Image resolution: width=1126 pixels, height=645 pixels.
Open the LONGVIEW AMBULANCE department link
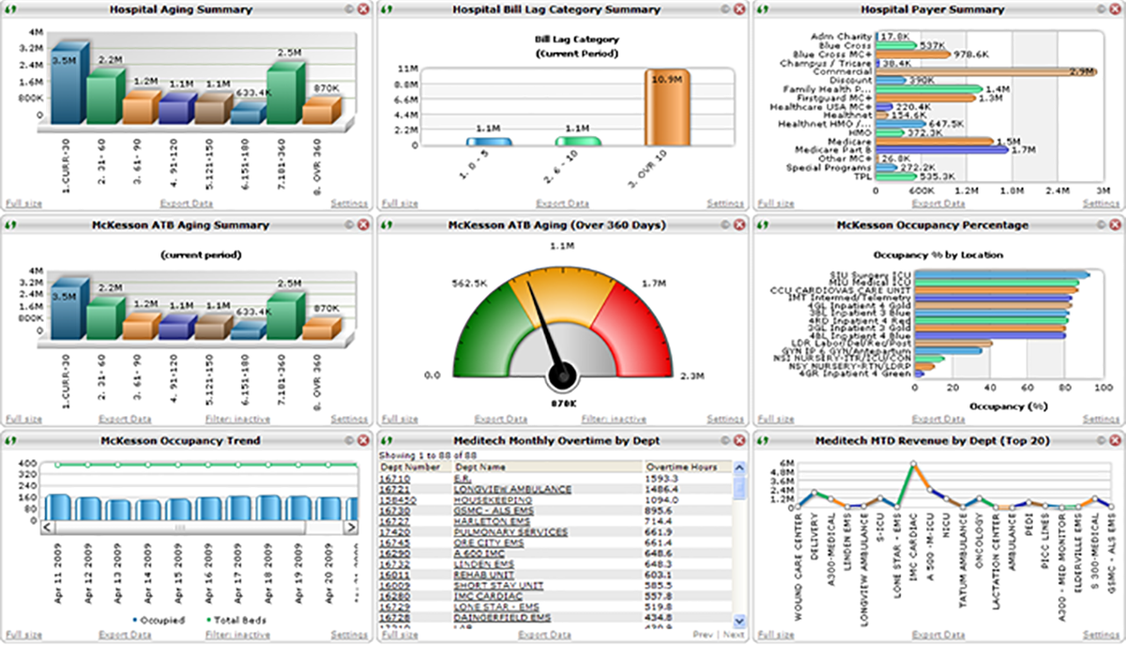tap(511, 489)
